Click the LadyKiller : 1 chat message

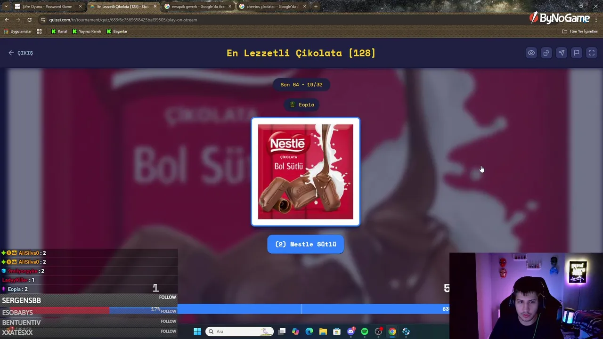(18, 280)
